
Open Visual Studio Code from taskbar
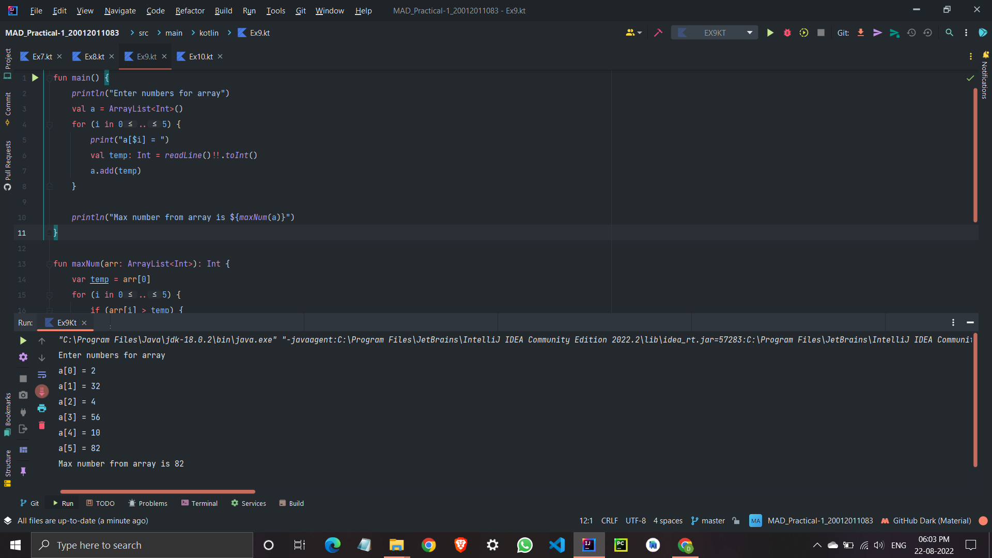[x=557, y=545]
